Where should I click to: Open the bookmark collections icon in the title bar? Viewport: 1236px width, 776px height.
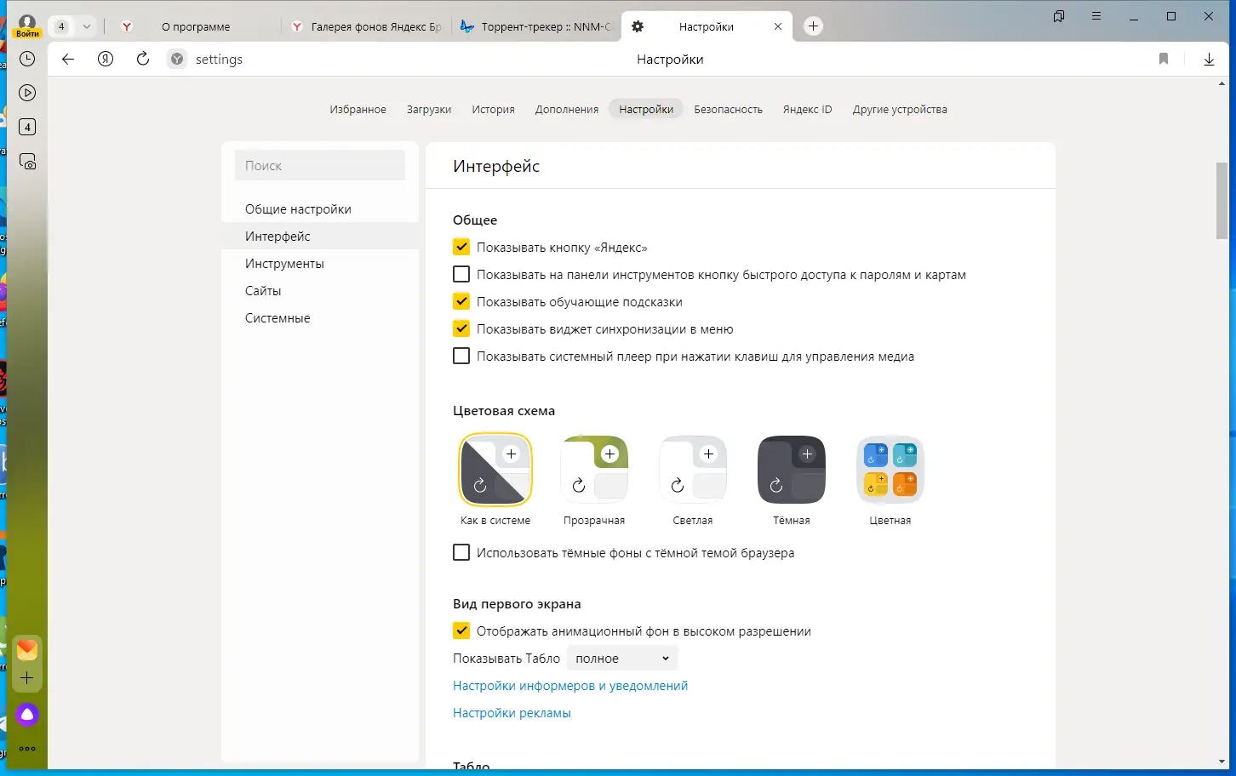click(1059, 16)
